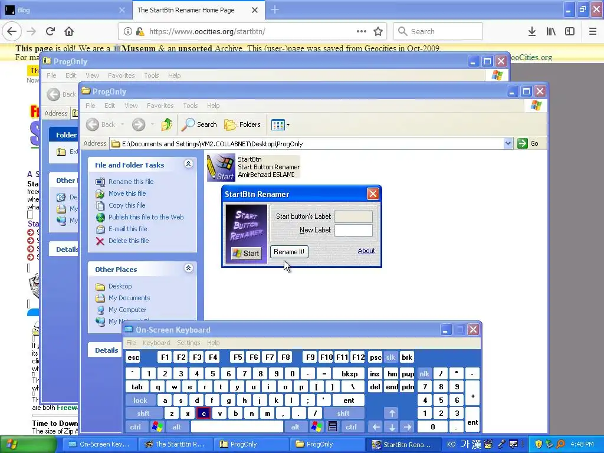This screenshot has width=604, height=453.
Task: Open File menu in front ProgOnly window
Action: (90, 106)
